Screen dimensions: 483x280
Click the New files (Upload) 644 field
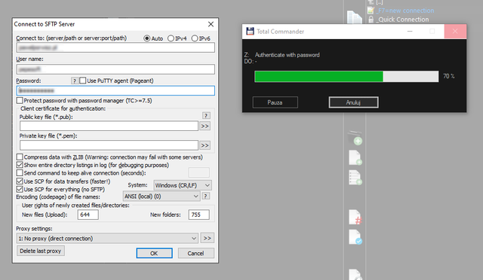click(x=88, y=215)
